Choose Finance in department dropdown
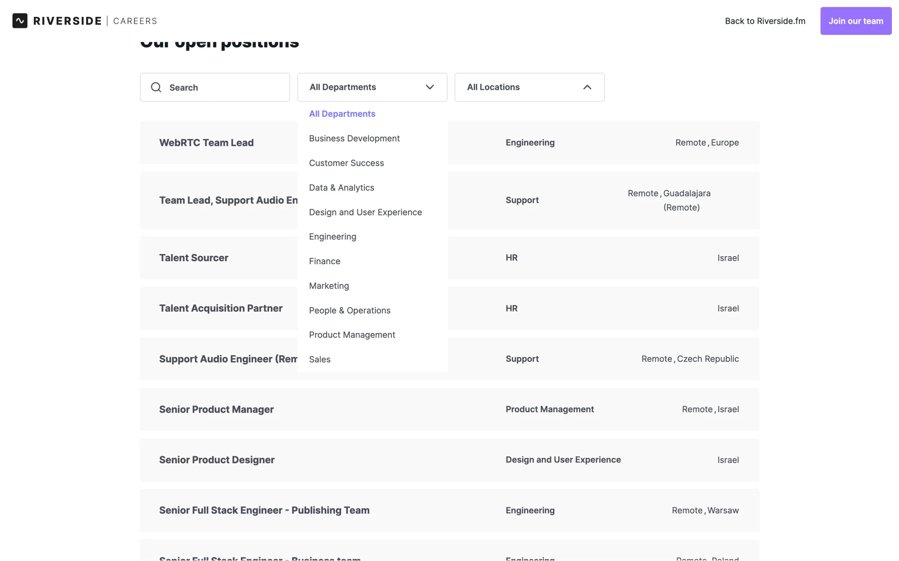Image resolution: width=899 pixels, height=561 pixels. point(324,261)
